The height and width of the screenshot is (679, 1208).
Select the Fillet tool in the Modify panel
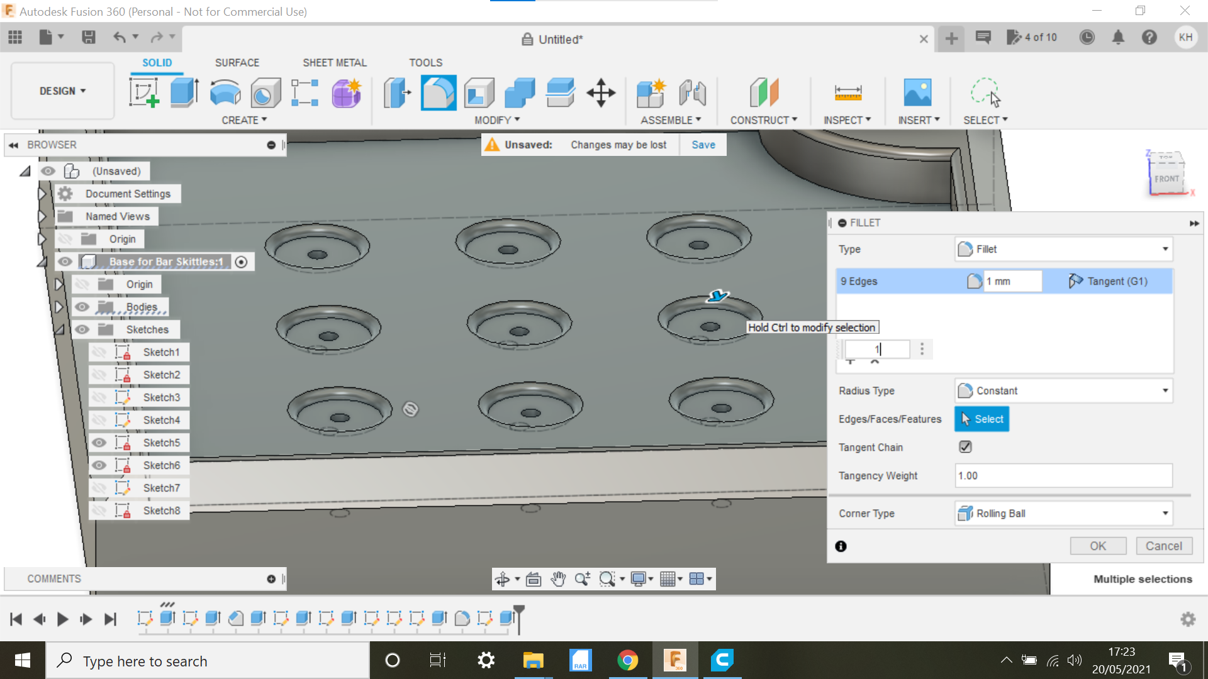click(439, 92)
